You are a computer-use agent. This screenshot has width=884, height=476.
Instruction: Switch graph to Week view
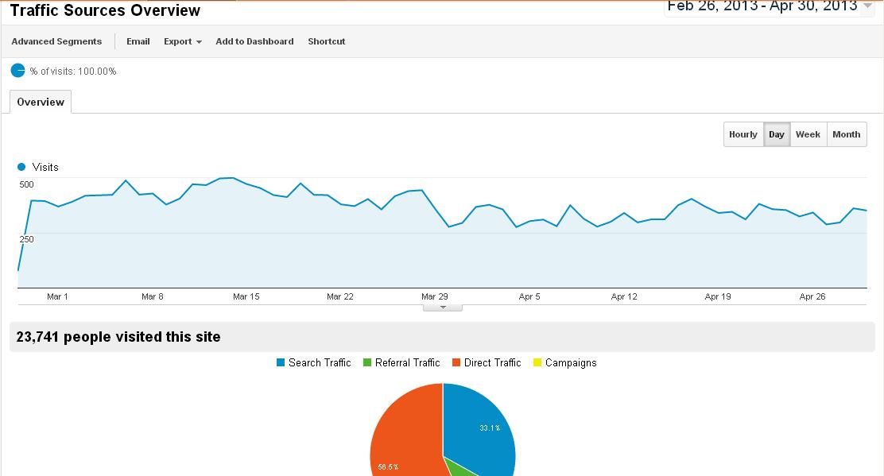808,134
